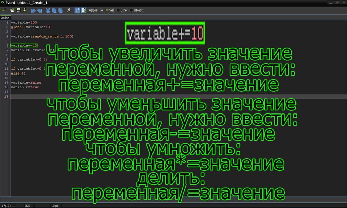347x208 pixels.
Task: Click the else {} code line
Action: (x=18, y=73)
